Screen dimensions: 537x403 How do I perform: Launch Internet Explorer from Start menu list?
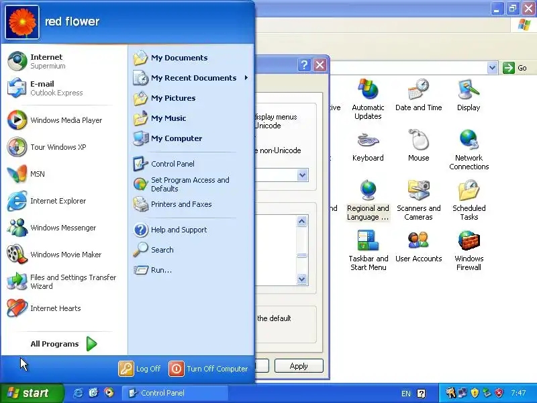click(x=64, y=201)
